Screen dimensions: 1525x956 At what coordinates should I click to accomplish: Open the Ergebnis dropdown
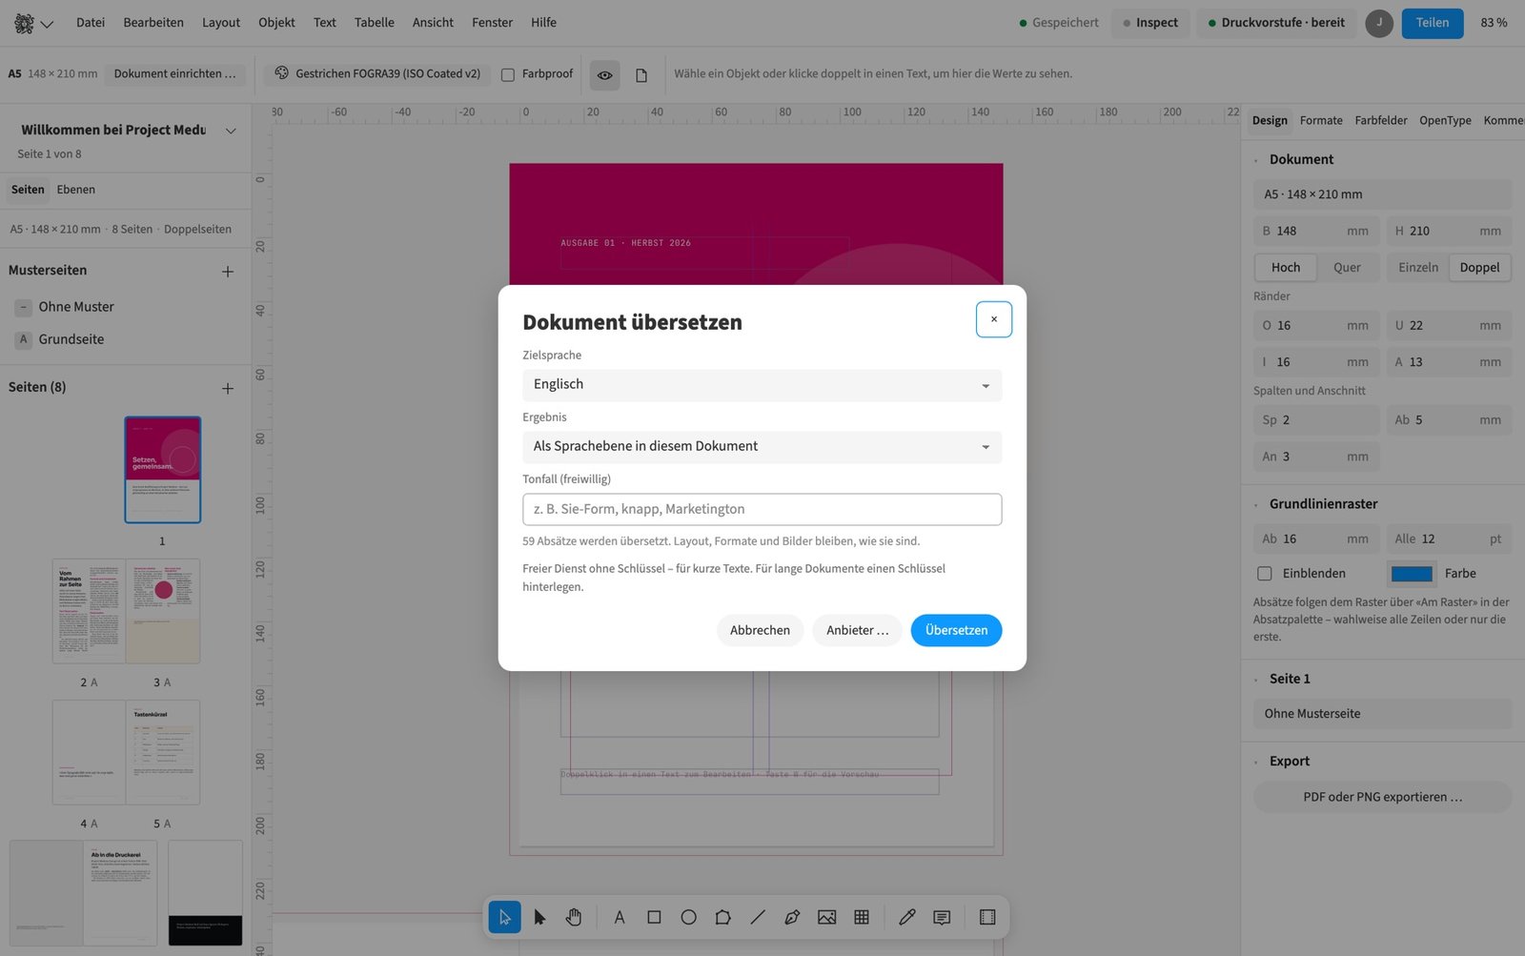coord(762,447)
